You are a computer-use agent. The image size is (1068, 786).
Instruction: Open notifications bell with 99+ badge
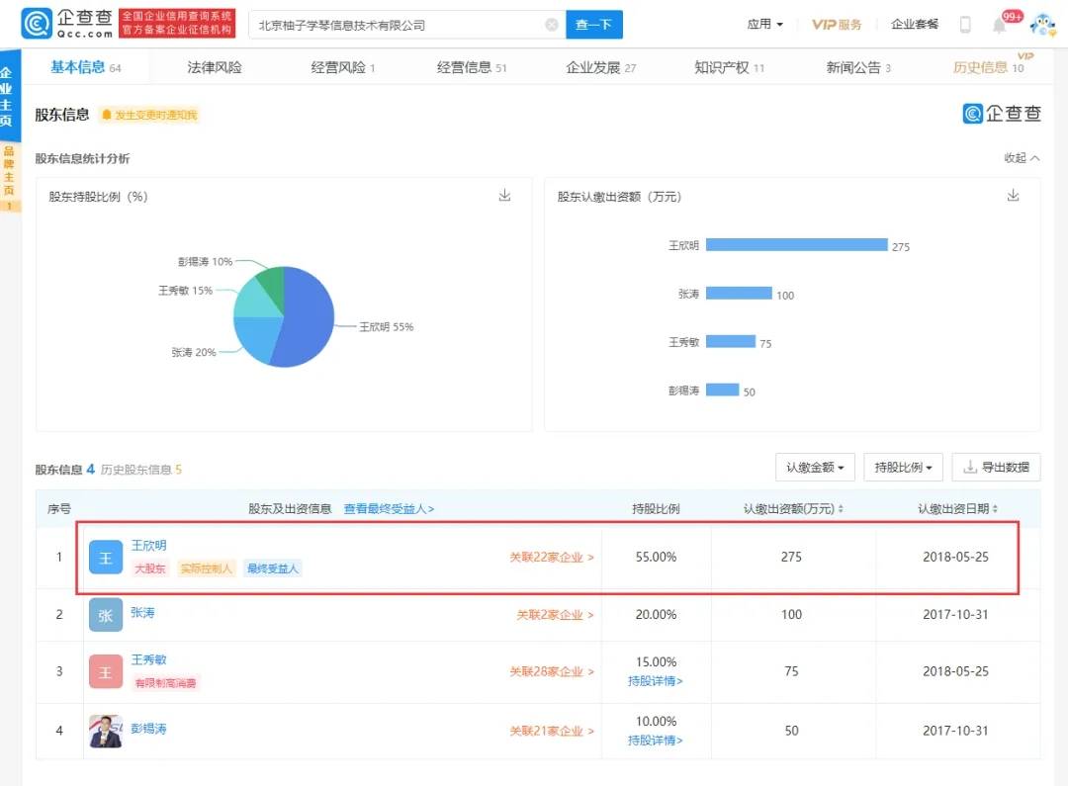click(1000, 25)
